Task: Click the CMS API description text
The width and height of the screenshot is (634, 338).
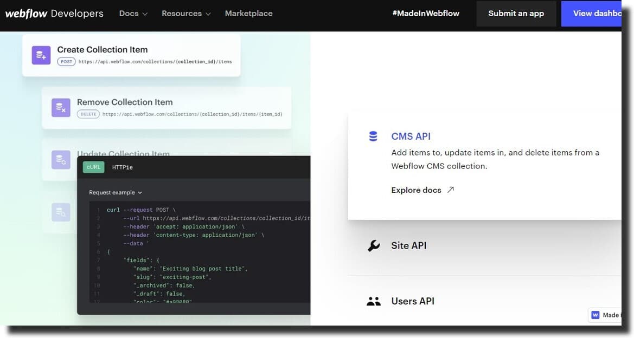Action: click(495, 159)
